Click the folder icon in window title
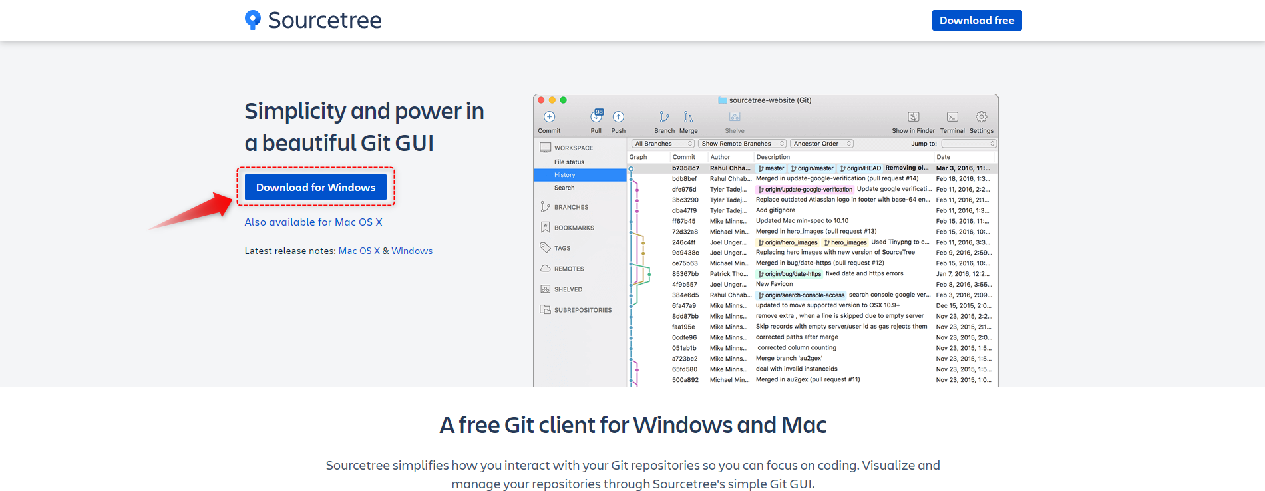This screenshot has width=1265, height=491. [x=723, y=100]
